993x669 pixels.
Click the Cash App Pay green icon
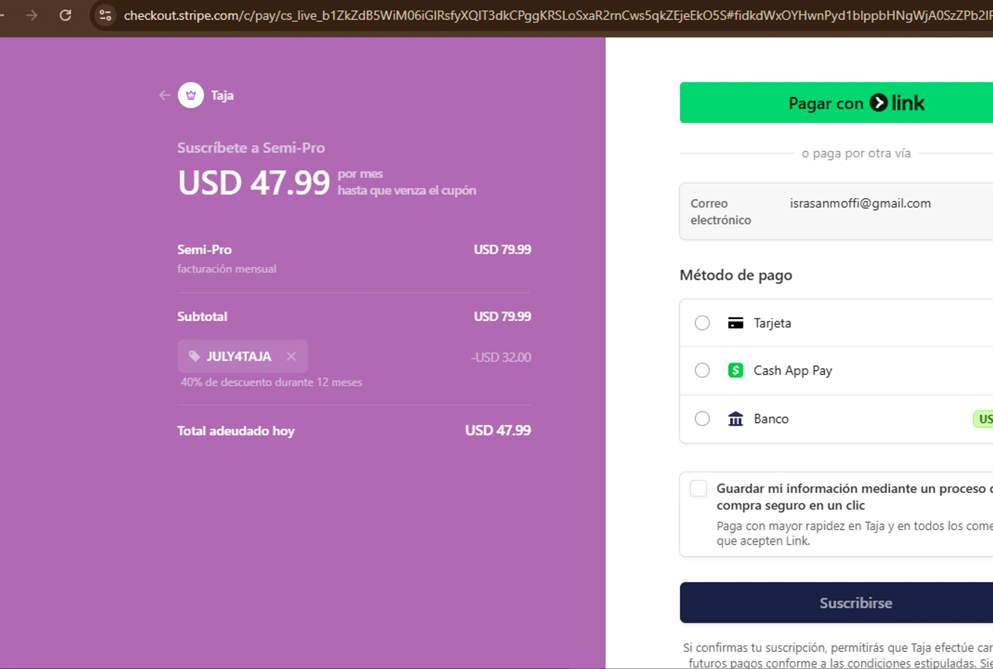(735, 371)
